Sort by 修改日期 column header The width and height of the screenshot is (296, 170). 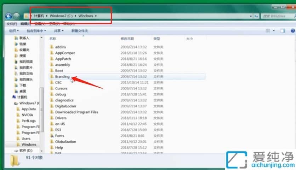[x=127, y=39]
